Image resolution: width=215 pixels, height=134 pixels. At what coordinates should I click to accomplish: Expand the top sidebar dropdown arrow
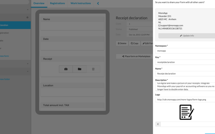point(28,10)
